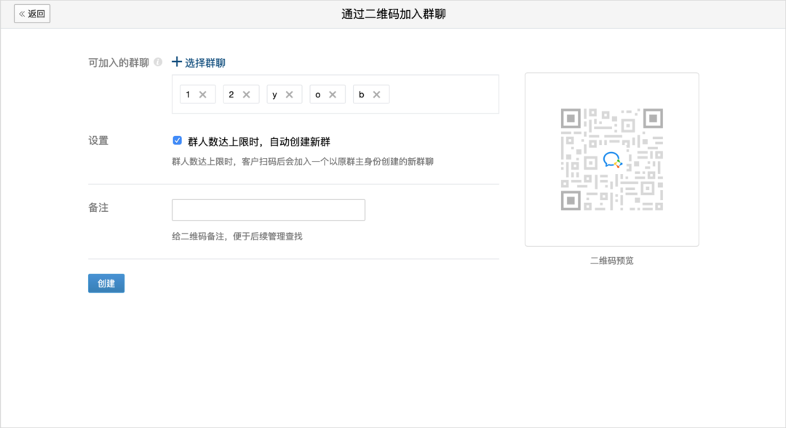786x428 pixels.
Task: Select the tag labeled "2"
Action: 231,95
